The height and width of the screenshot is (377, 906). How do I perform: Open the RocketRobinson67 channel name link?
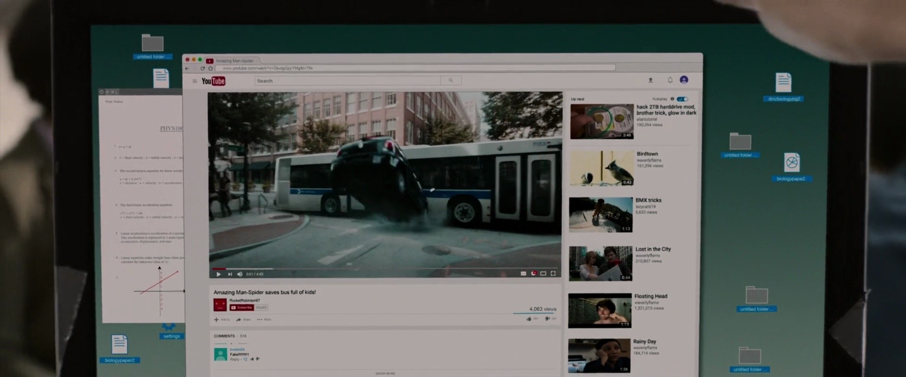tap(244, 300)
